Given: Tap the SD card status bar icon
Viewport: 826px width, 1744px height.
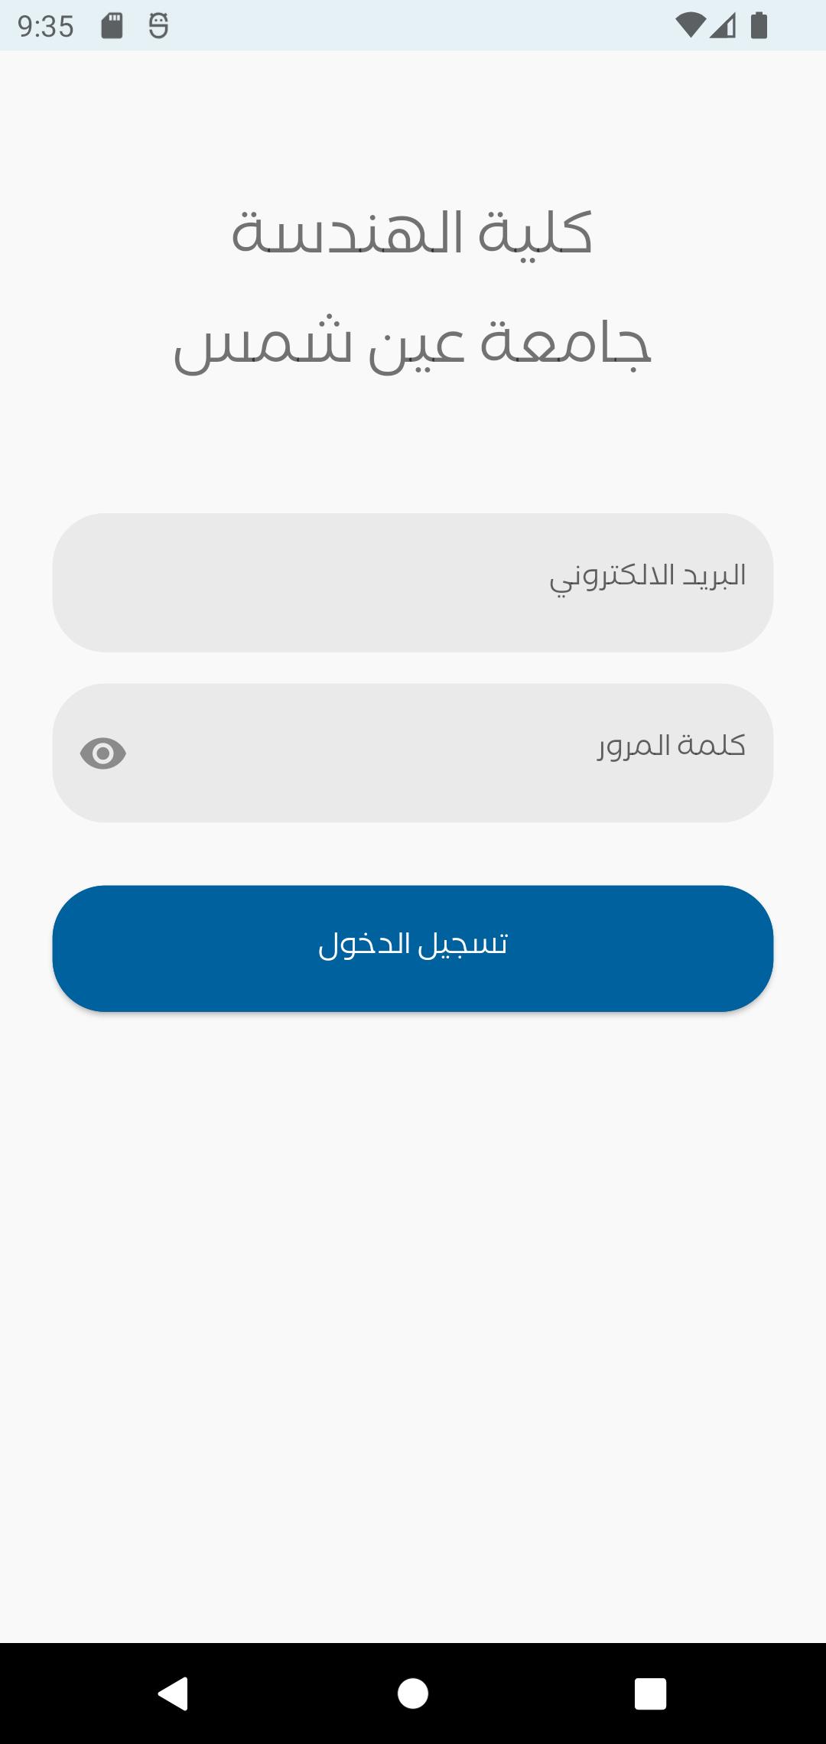Looking at the screenshot, I should 112,26.
